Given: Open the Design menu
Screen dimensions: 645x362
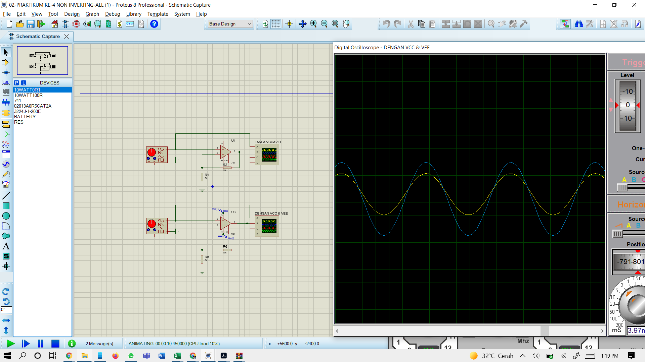Looking at the screenshot, I should tap(72, 14).
